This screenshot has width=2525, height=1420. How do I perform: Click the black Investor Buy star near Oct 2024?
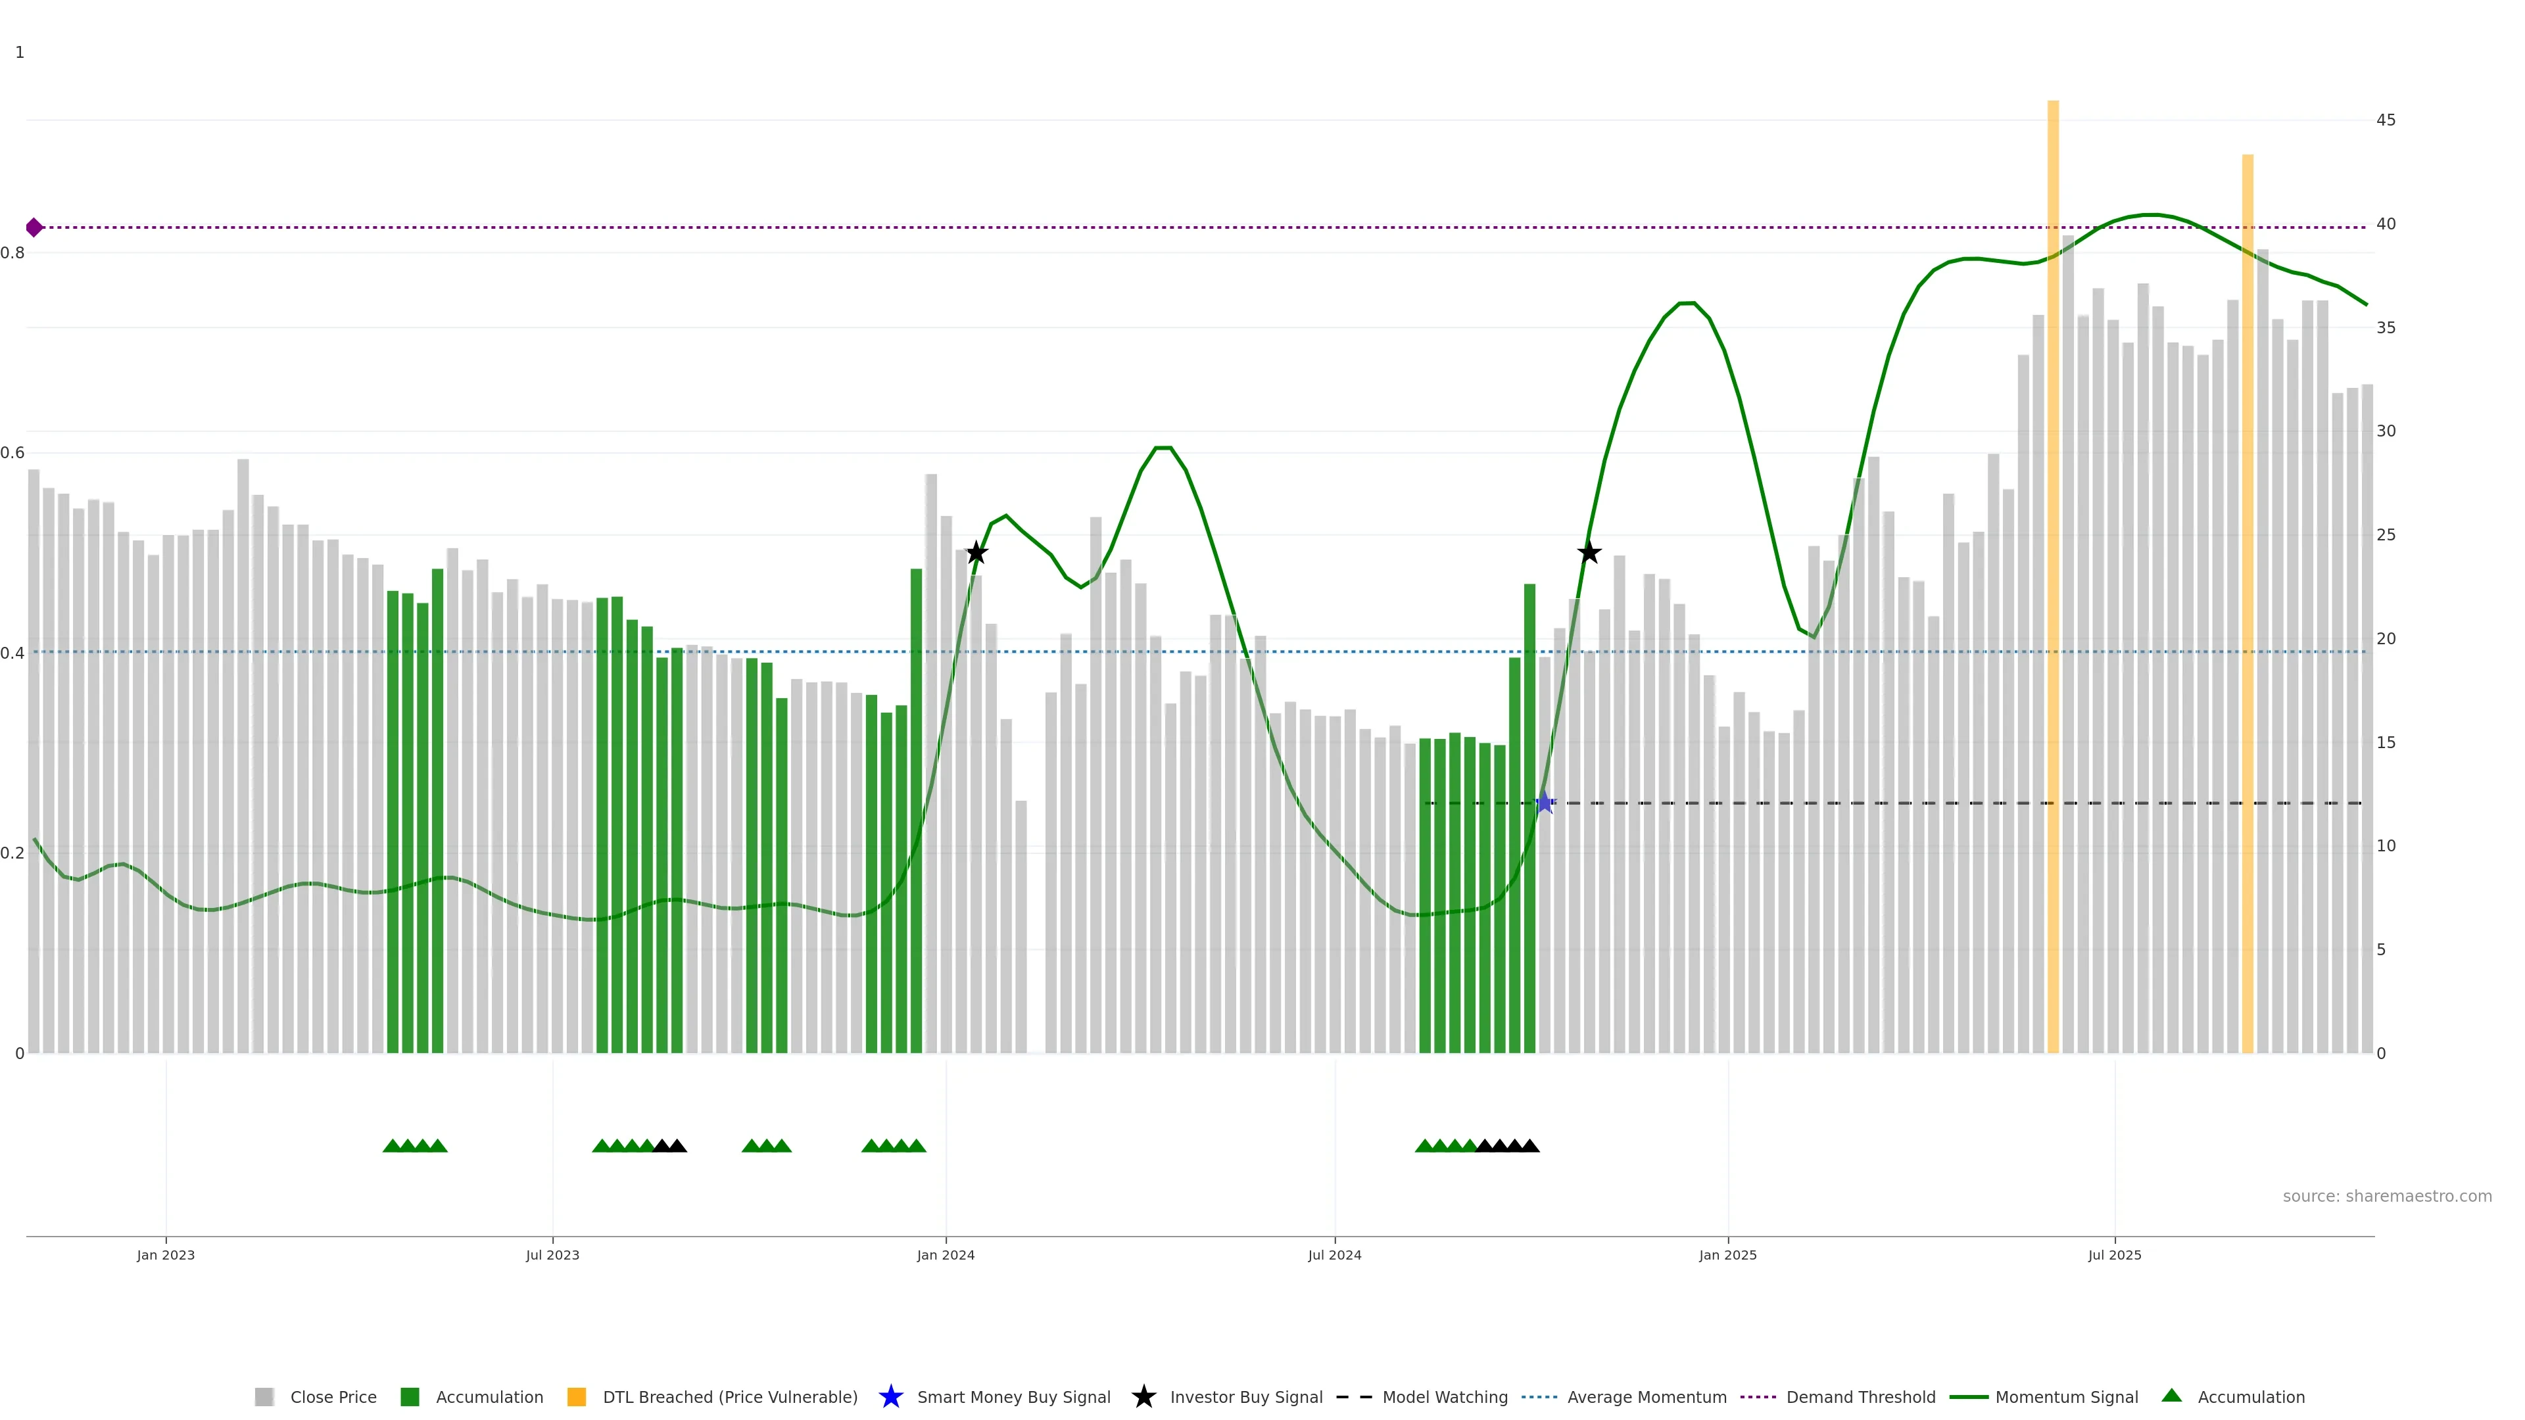(1589, 553)
